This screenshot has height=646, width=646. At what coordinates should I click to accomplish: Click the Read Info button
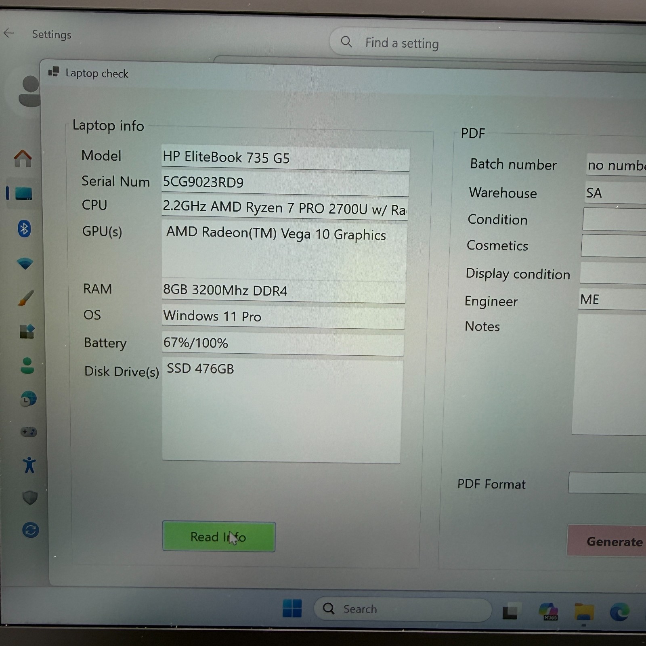pyautogui.click(x=219, y=537)
